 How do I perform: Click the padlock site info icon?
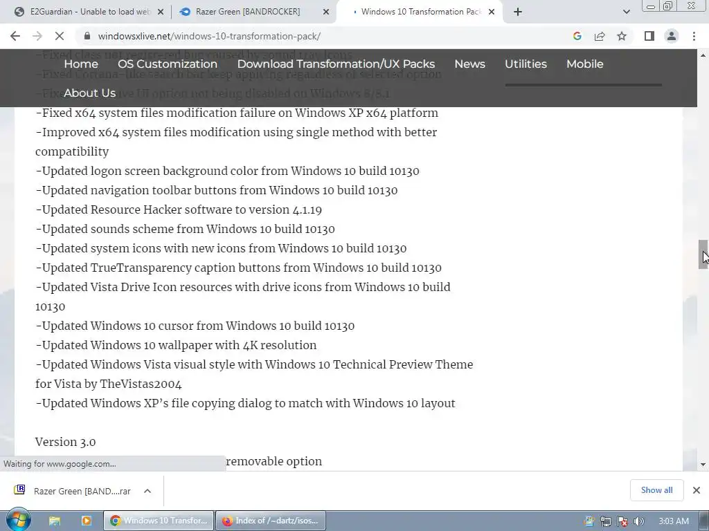87,36
